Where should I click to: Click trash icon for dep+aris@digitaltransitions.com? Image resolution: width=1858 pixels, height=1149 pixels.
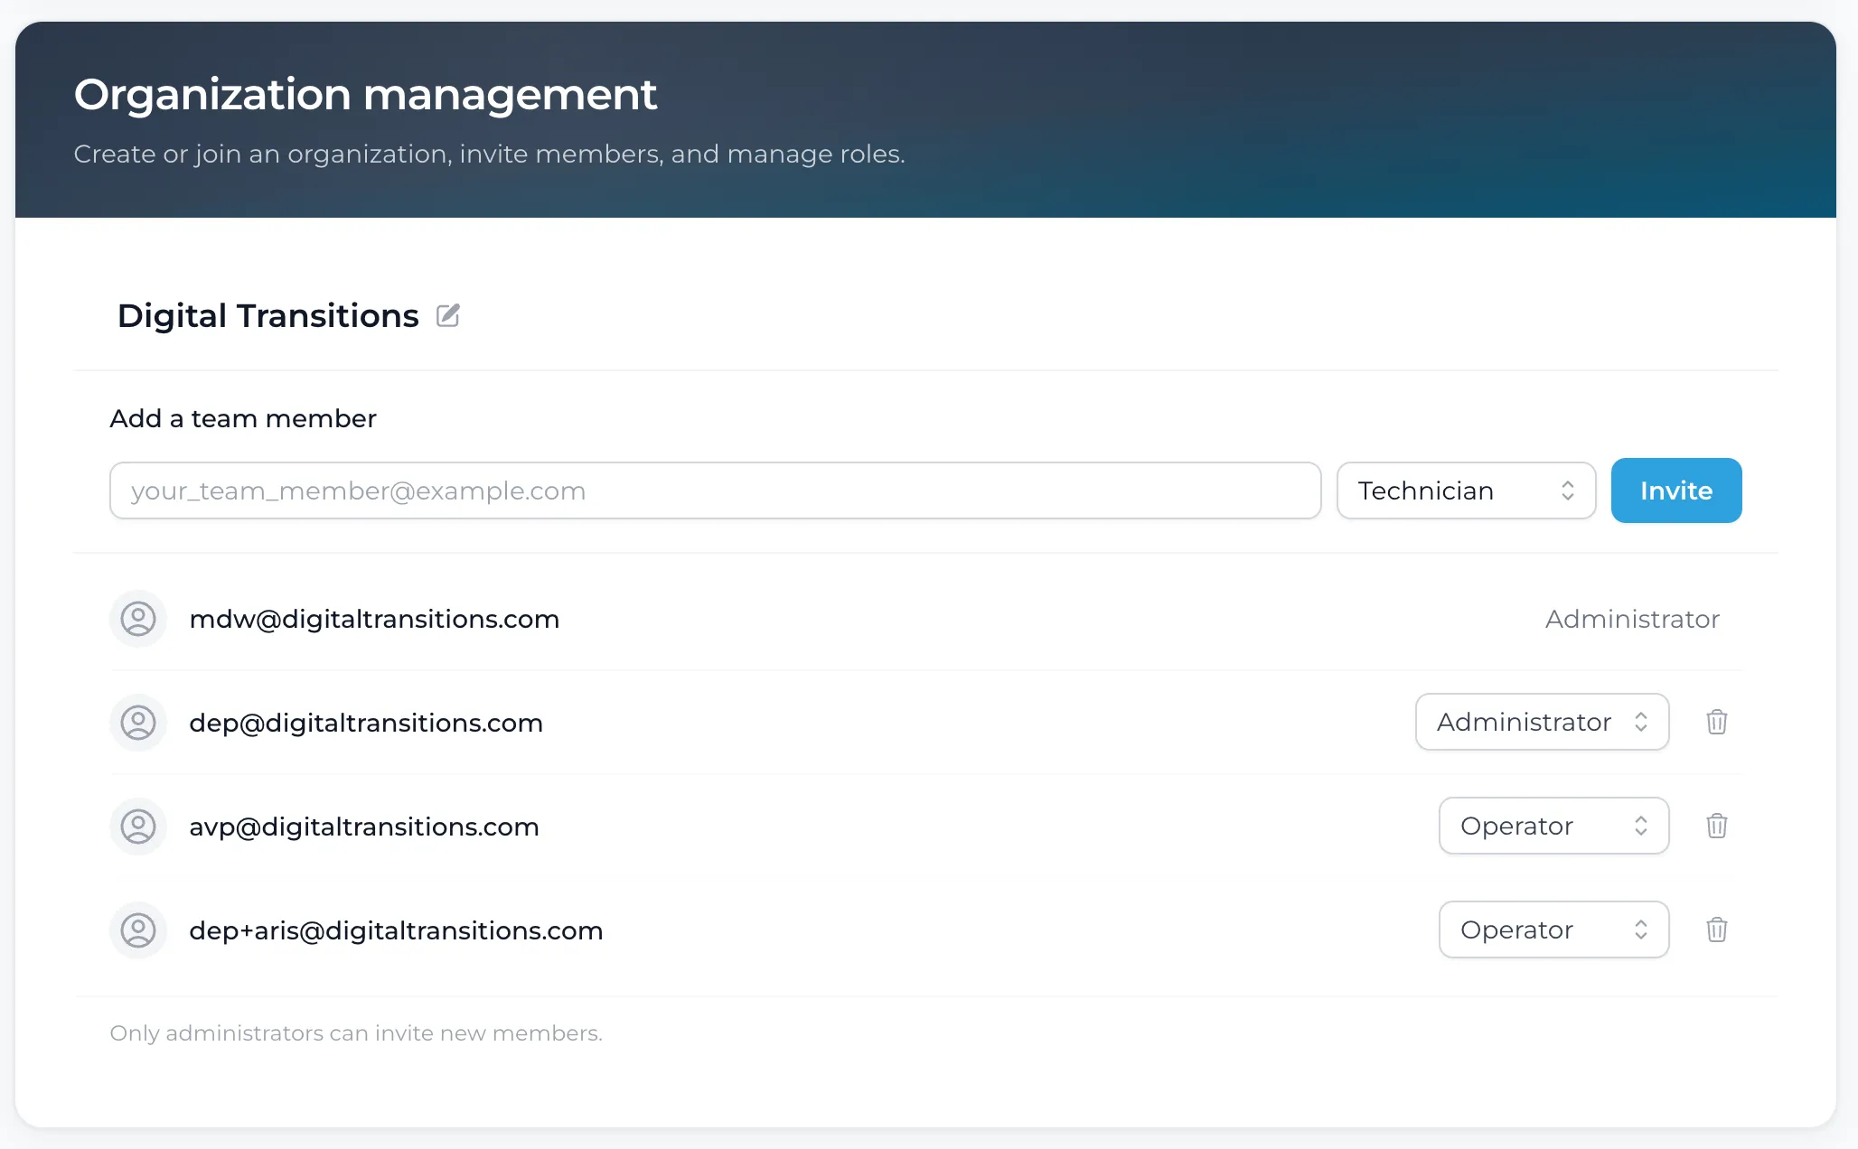pos(1716,929)
